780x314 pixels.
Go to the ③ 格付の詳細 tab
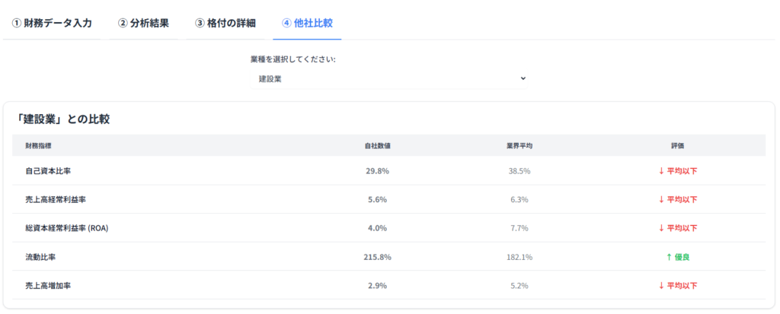(225, 24)
